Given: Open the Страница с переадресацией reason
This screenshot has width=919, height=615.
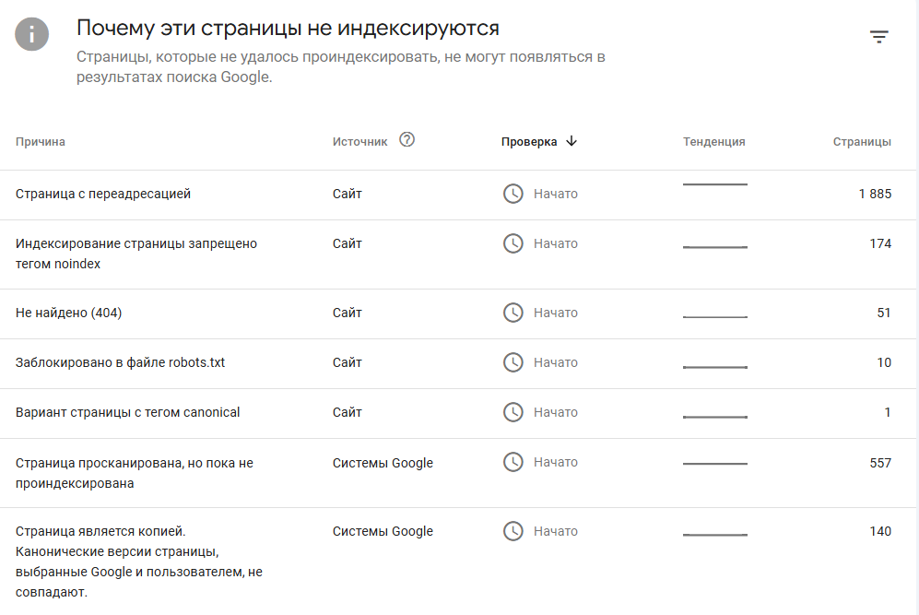Looking at the screenshot, I should click(103, 195).
